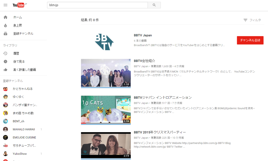Open まめ田 ちゃめ助 subscribed channel
The image size is (268, 161).
(23, 113)
